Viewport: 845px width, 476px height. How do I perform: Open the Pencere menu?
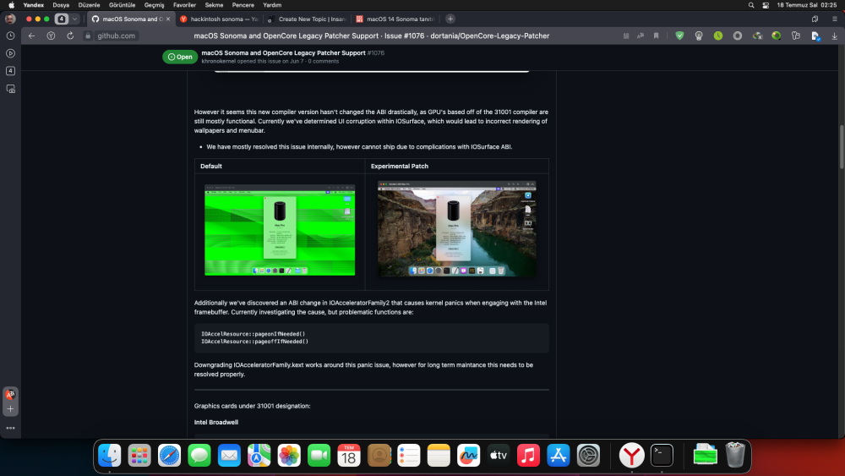[243, 5]
